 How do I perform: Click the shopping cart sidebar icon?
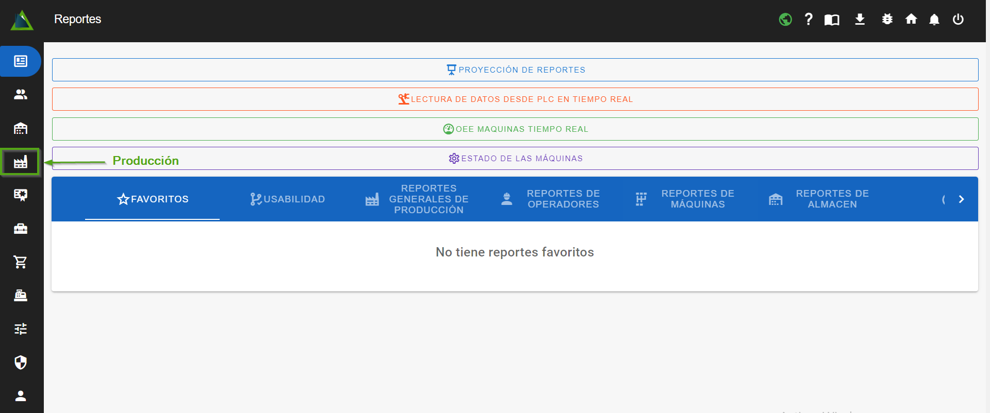coord(21,262)
